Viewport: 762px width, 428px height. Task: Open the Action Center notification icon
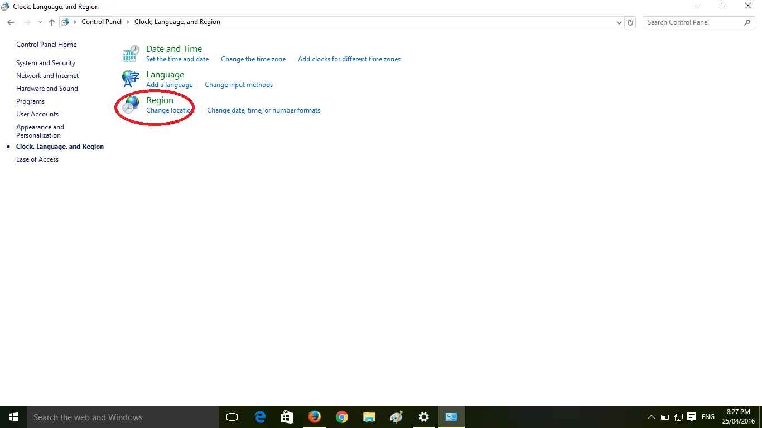(x=692, y=417)
